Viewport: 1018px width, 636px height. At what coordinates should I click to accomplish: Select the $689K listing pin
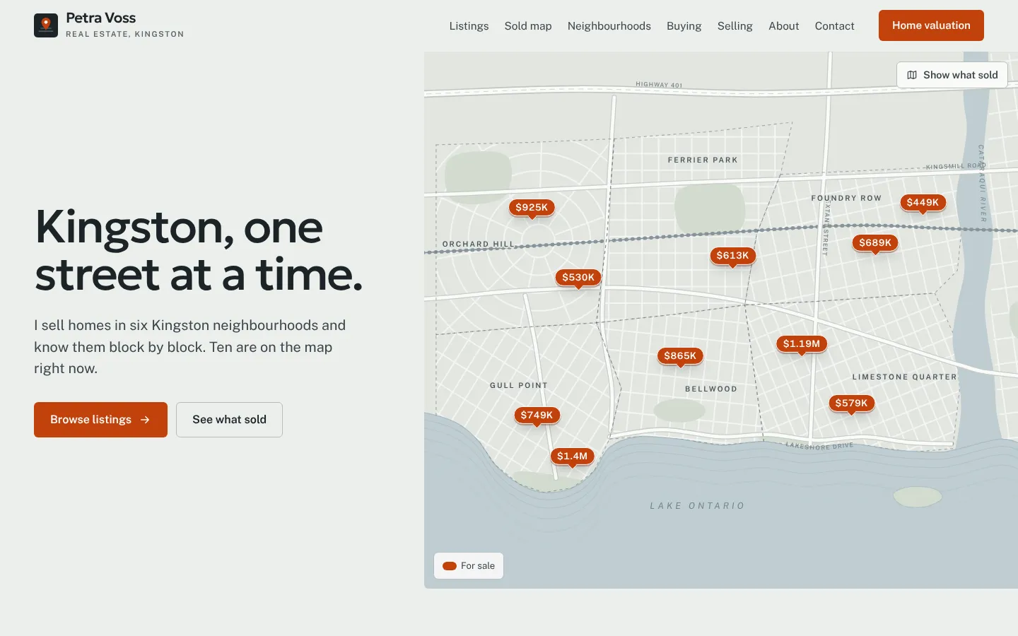pyautogui.click(x=875, y=243)
